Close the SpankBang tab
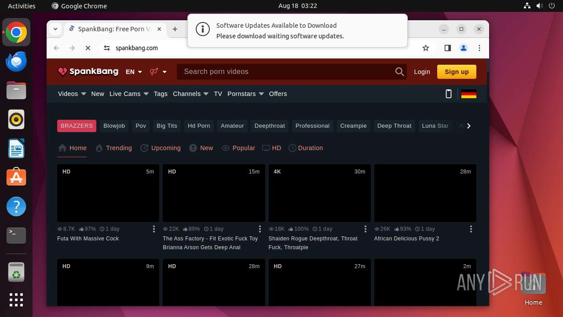Viewport: 563px width, 317px height. coord(159,29)
